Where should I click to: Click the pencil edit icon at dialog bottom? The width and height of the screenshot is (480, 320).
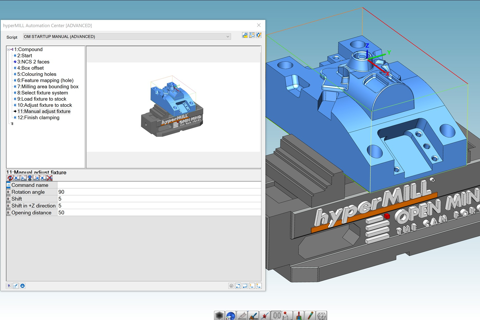point(16,286)
